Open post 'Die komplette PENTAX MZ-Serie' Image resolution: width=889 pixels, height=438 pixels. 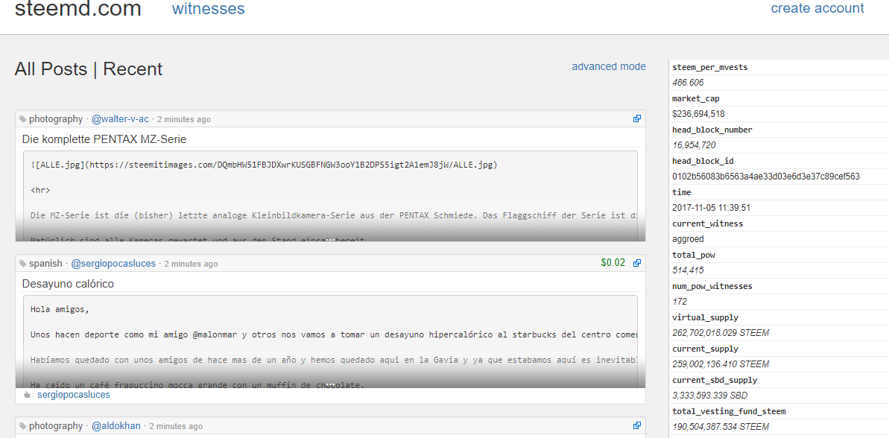[104, 139]
